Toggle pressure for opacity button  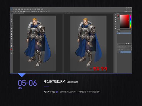click(x=38, y=11)
